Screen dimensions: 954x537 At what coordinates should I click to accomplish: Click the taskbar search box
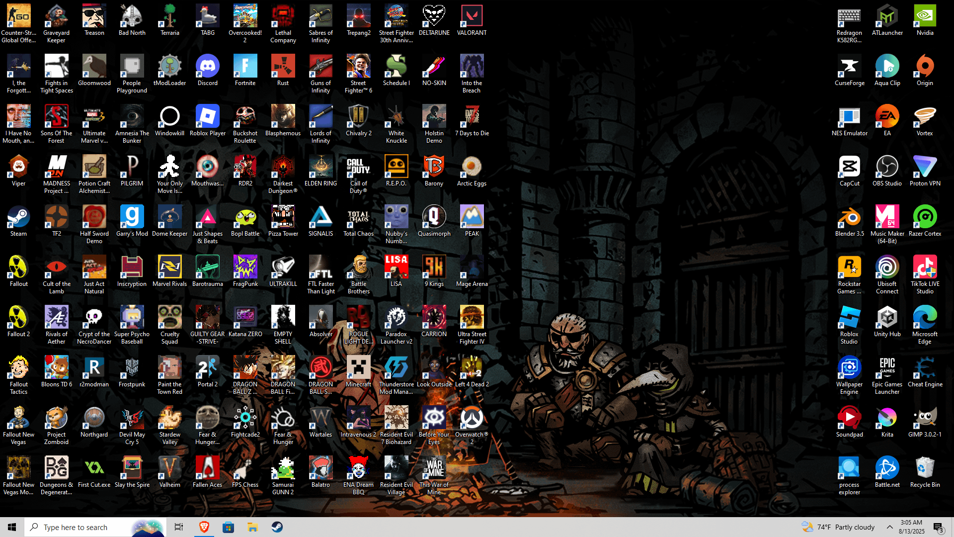(x=94, y=527)
